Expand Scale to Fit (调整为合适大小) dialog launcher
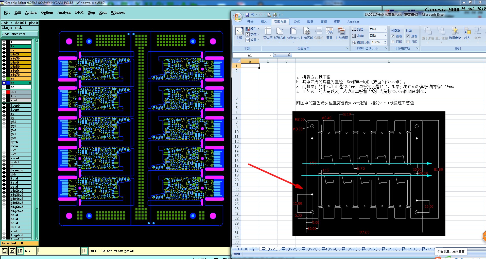The height and width of the screenshot is (259, 486). [x=386, y=48]
